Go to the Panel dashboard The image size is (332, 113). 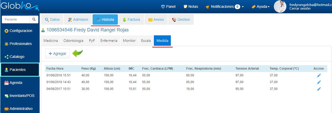coord(168,6)
